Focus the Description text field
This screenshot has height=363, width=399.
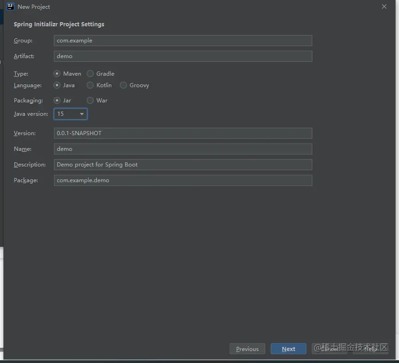tap(183, 165)
